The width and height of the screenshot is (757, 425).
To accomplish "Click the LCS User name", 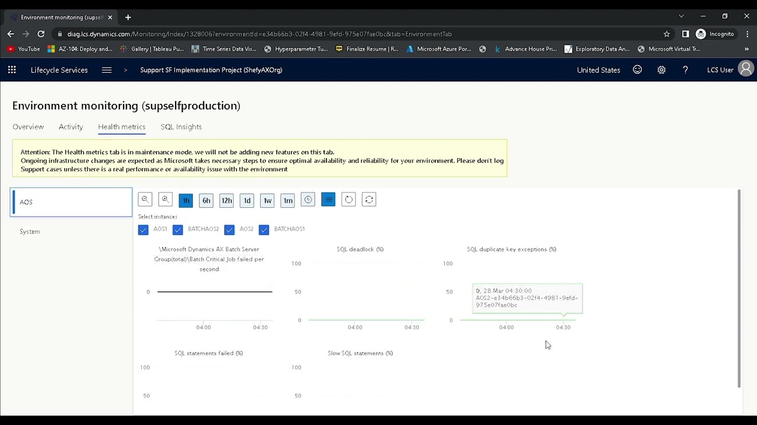I will 720,70.
